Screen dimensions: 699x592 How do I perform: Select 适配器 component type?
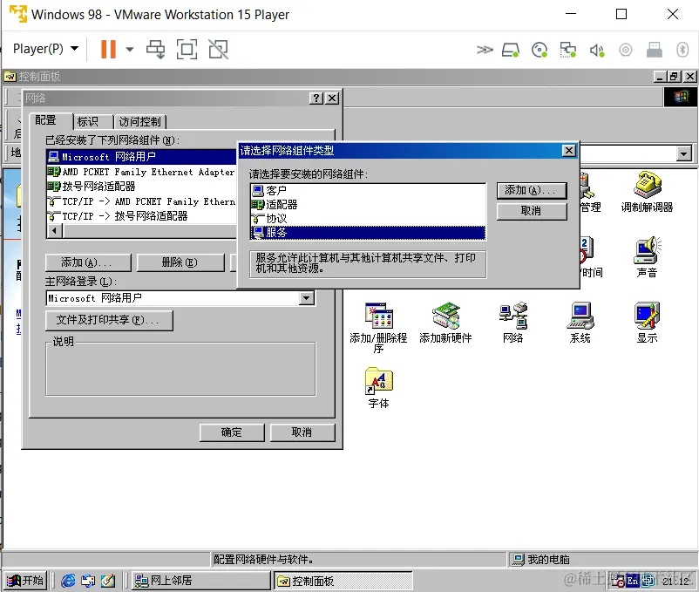click(x=368, y=205)
